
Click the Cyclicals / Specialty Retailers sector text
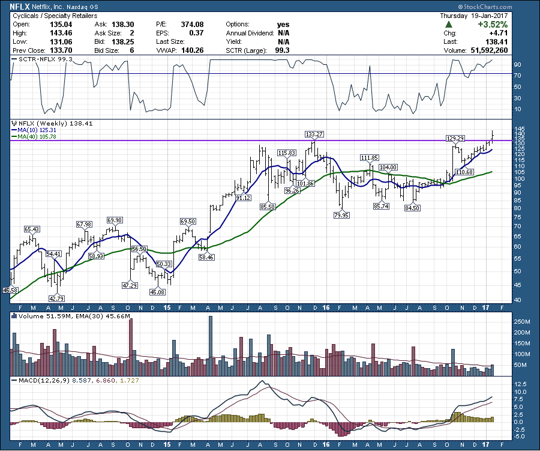click(55, 16)
